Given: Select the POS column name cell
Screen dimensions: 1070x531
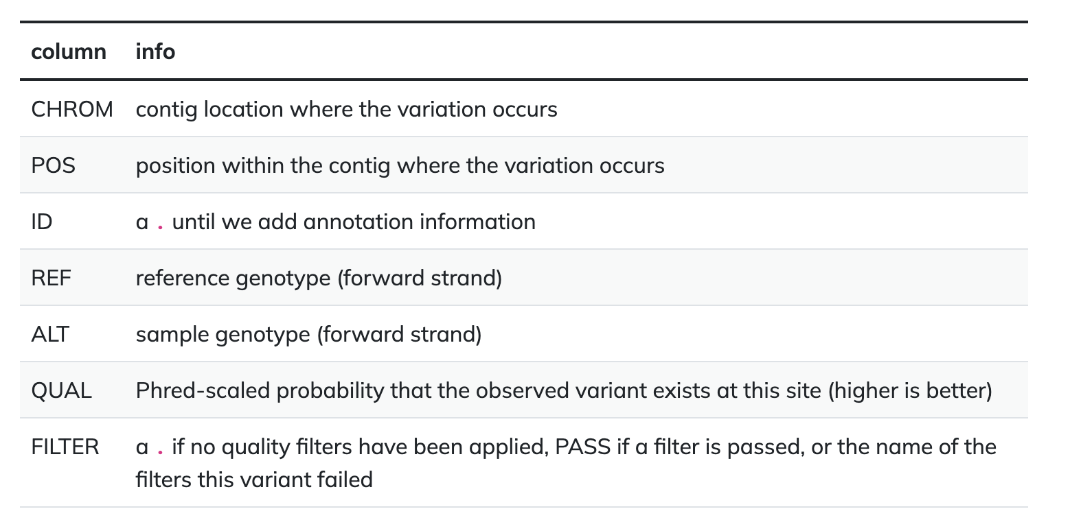Looking at the screenshot, I should tap(54, 165).
